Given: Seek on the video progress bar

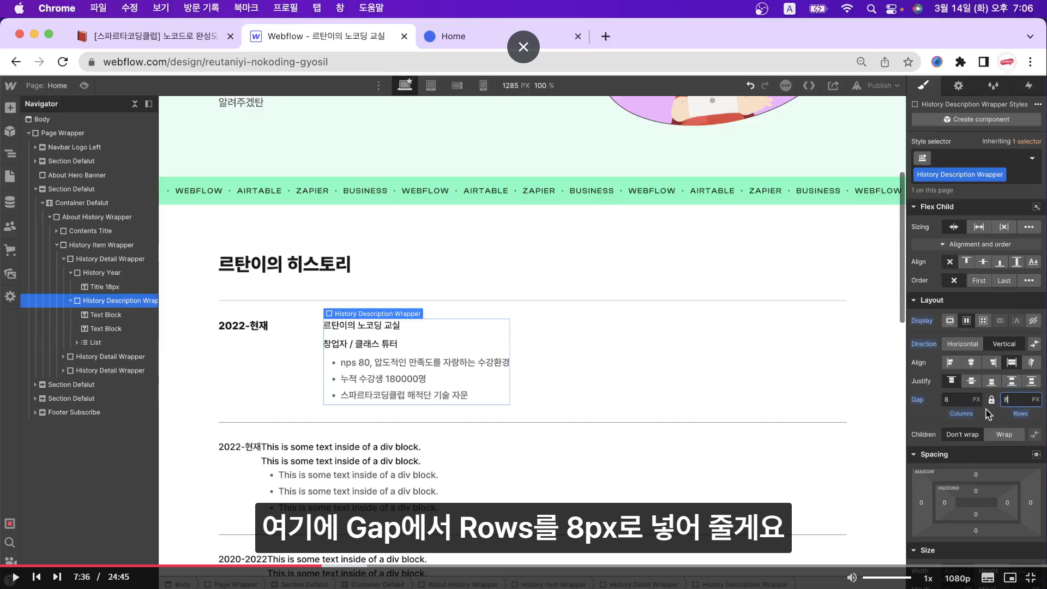Looking at the screenshot, I should coord(523,566).
